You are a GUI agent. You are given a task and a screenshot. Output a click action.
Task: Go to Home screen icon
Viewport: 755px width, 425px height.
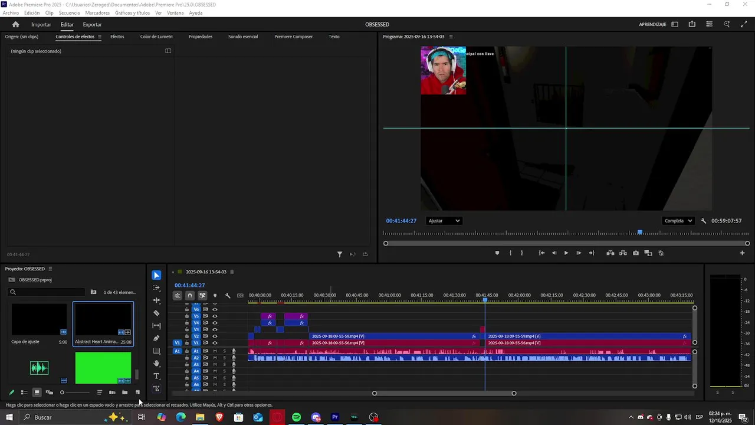click(x=15, y=24)
